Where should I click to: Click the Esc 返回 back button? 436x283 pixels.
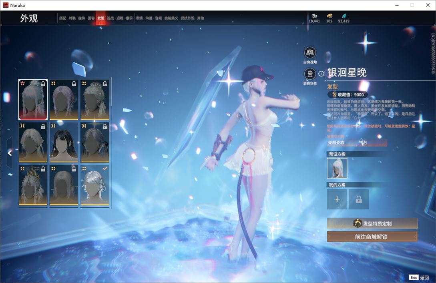click(x=419, y=277)
